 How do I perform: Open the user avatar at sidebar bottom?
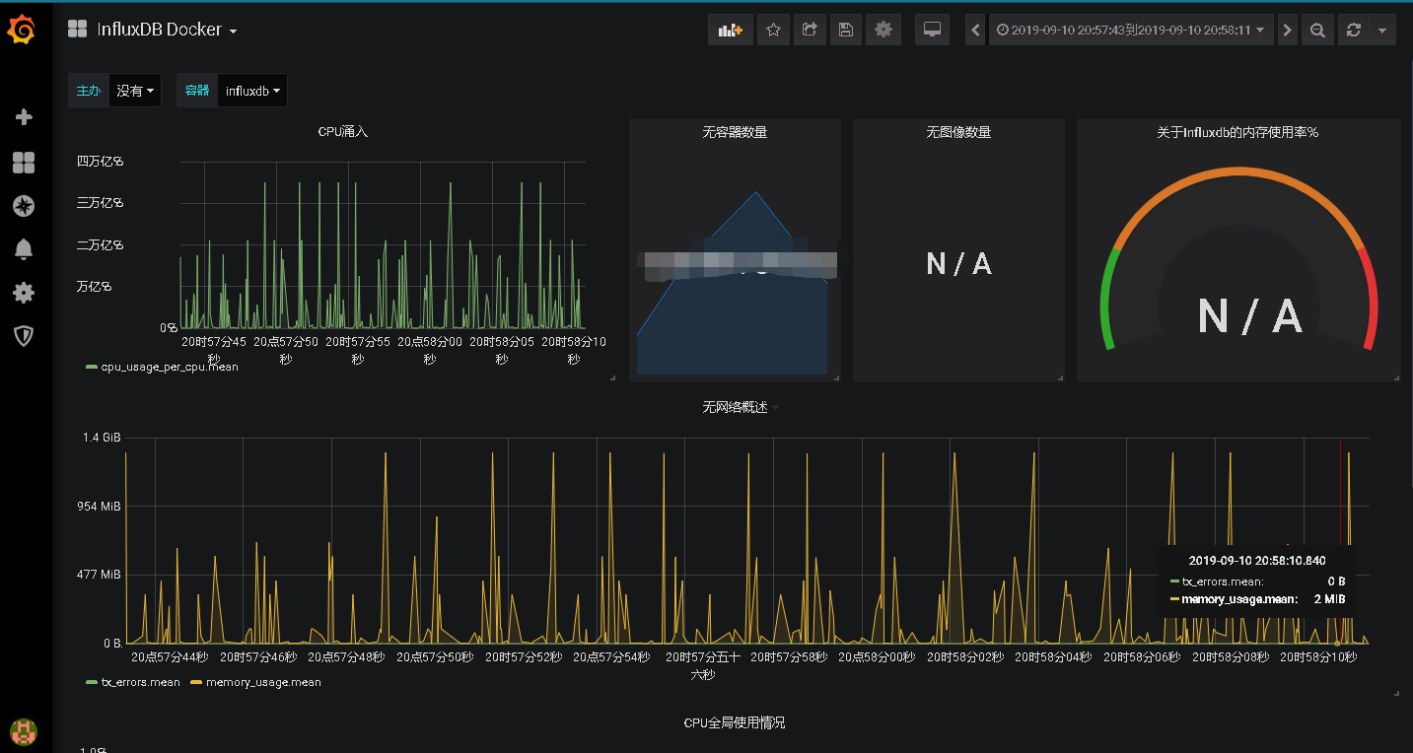23,730
